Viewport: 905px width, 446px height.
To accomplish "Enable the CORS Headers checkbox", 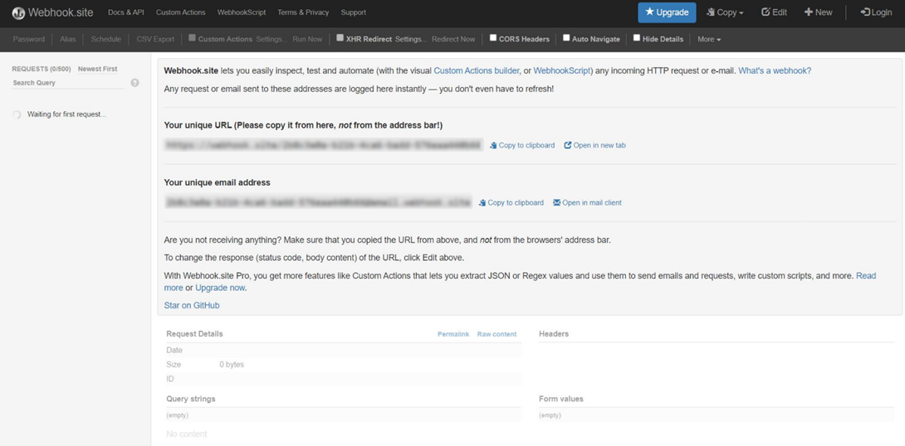I will (493, 38).
